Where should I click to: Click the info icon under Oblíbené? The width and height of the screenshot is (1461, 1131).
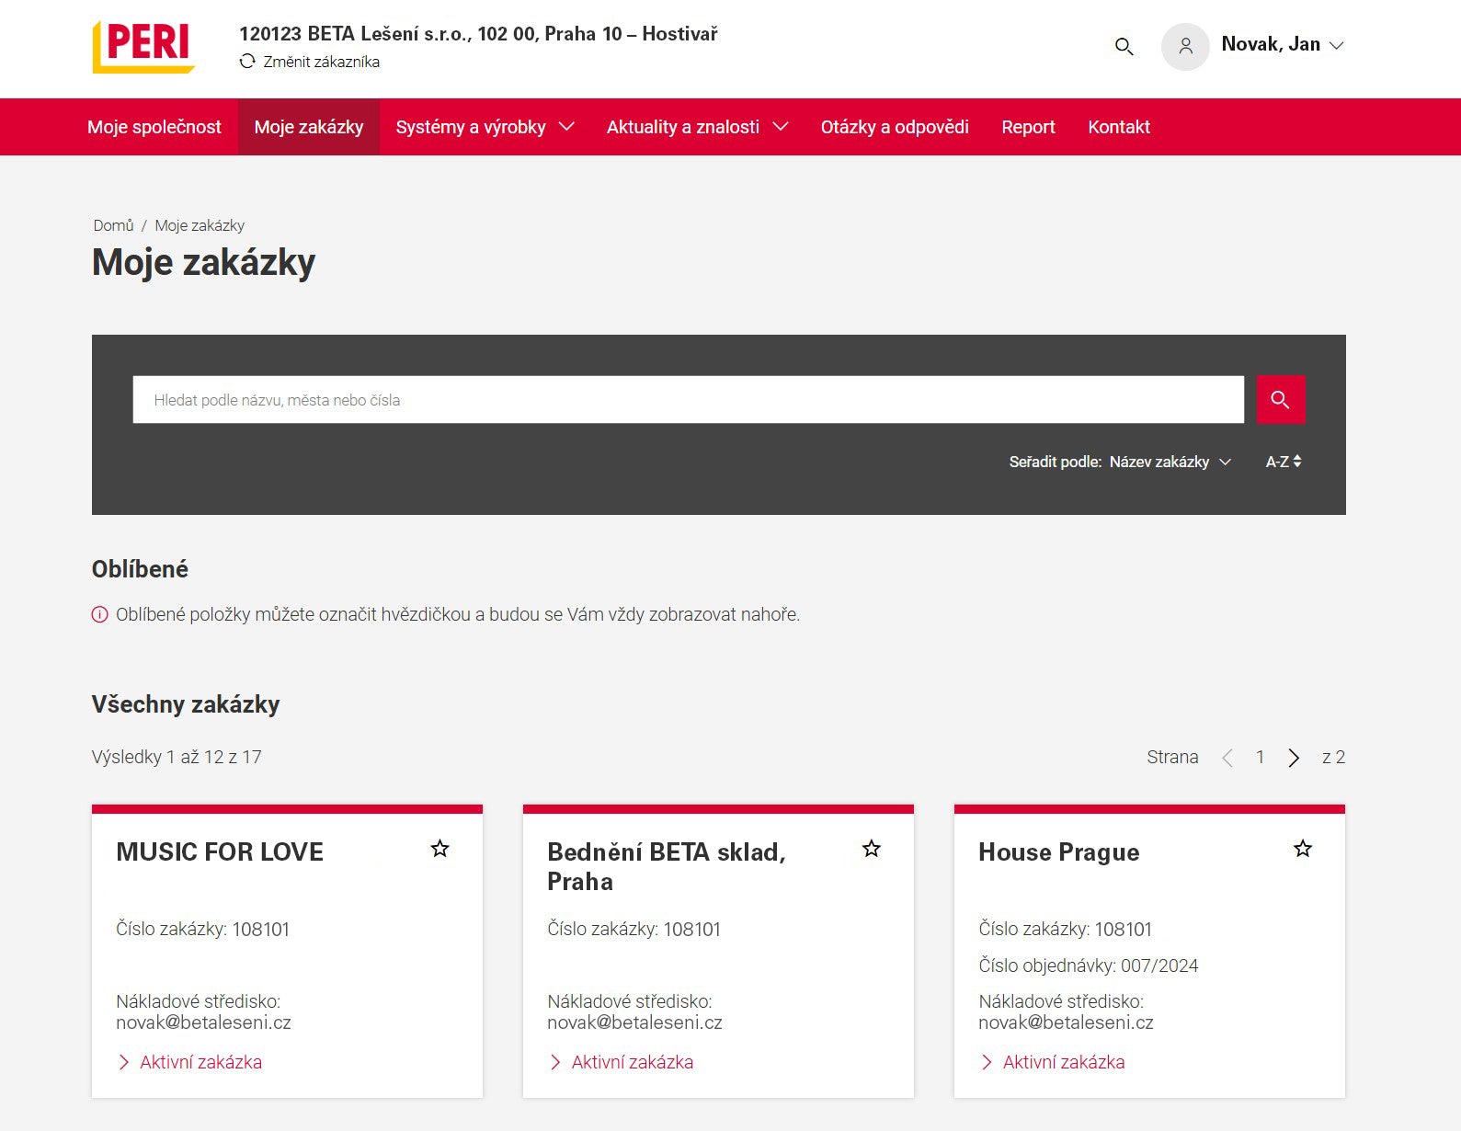[100, 615]
